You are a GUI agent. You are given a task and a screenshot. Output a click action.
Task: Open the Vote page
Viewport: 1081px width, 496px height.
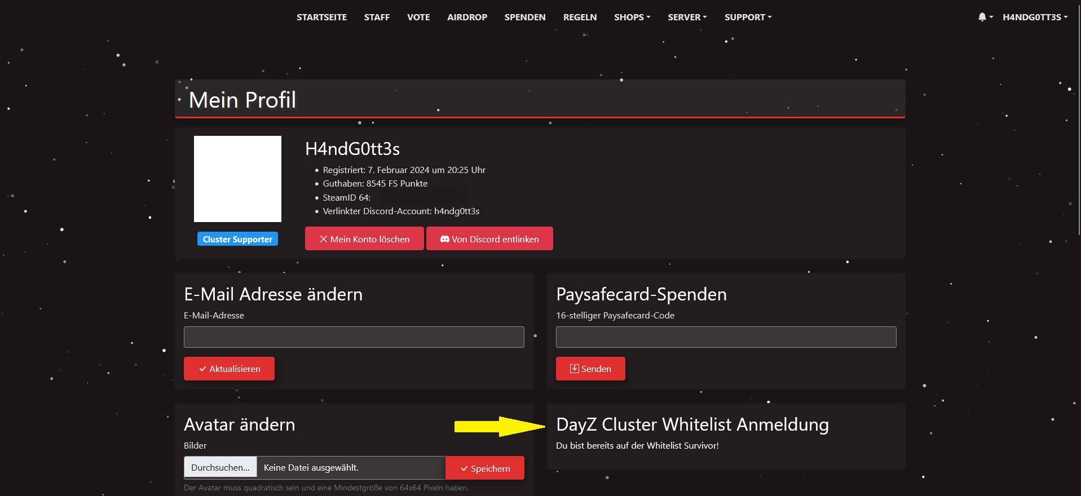tap(418, 17)
